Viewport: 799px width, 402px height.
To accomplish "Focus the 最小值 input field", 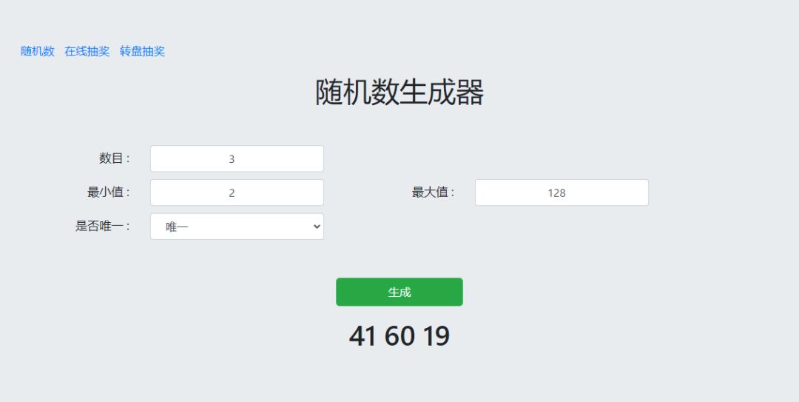I will [x=237, y=192].
